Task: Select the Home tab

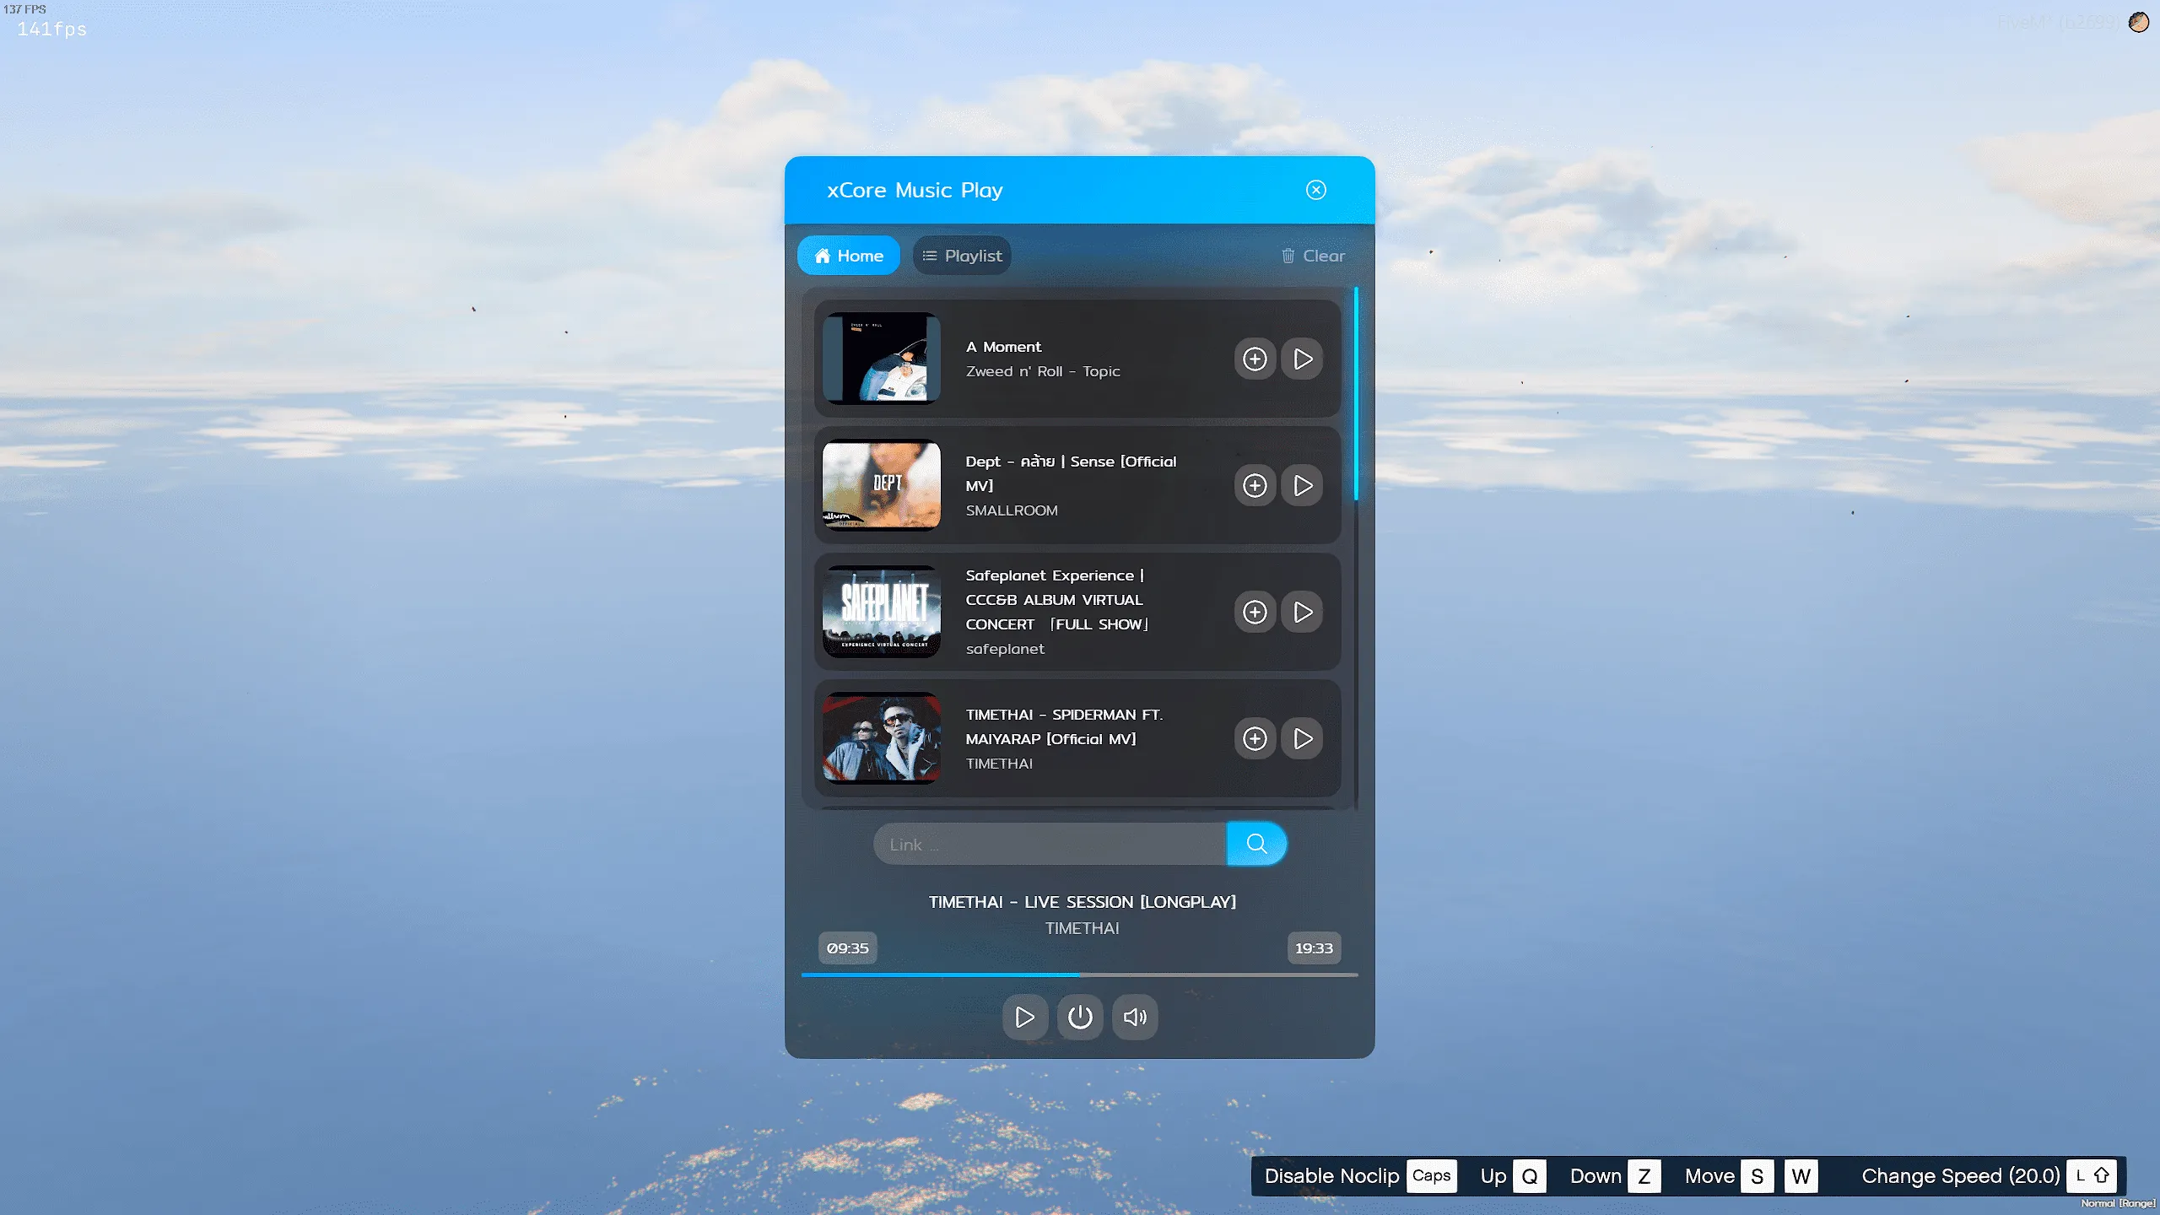Action: 848,256
